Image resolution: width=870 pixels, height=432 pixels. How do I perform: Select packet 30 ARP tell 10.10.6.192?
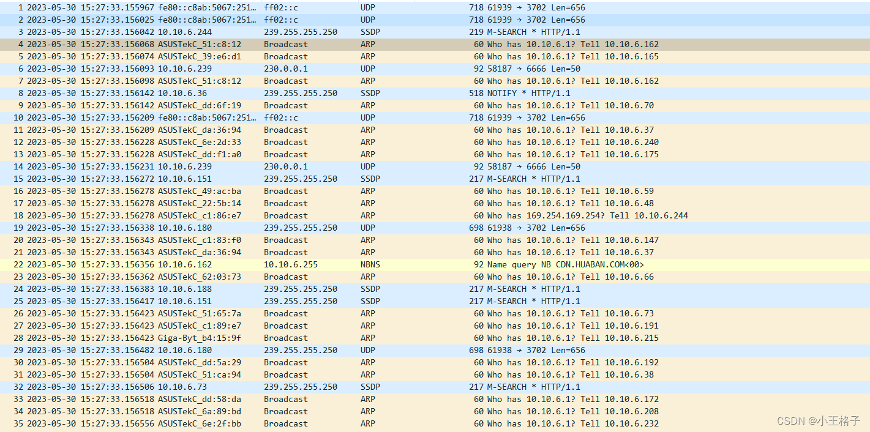(435, 362)
